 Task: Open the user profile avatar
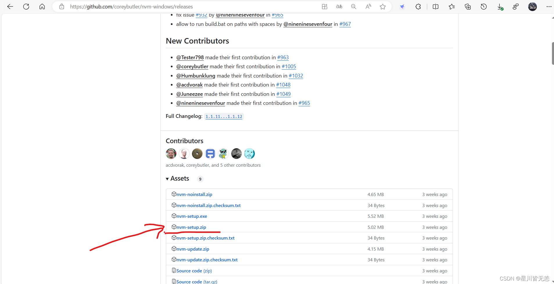[532, 7]
